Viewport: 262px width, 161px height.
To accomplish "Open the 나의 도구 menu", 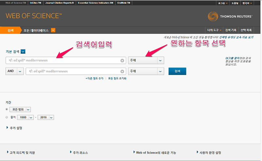I will [214, 30].
